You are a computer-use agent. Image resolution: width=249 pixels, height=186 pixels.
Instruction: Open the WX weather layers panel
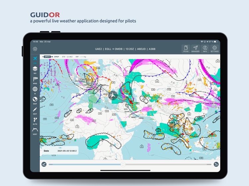point(35,70)
